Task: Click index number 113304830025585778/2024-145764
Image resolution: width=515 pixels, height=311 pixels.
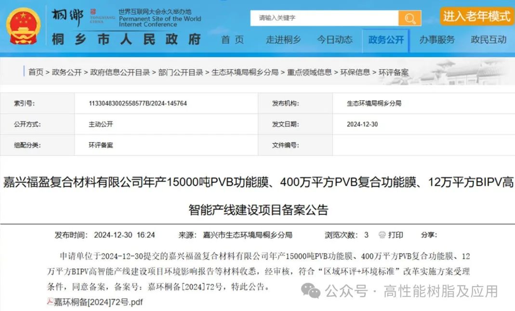Action: [x=138, y=103]
